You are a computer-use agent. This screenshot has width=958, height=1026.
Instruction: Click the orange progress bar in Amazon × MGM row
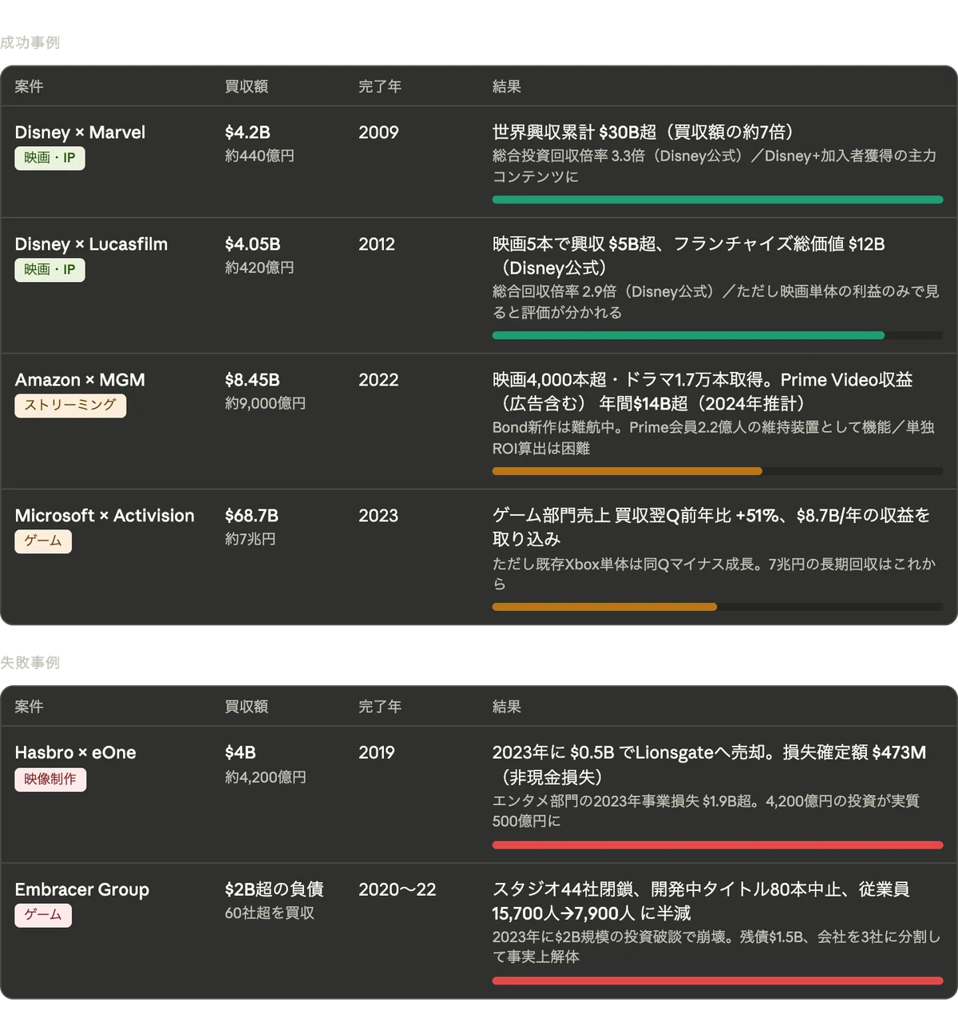tap(627, 471)
